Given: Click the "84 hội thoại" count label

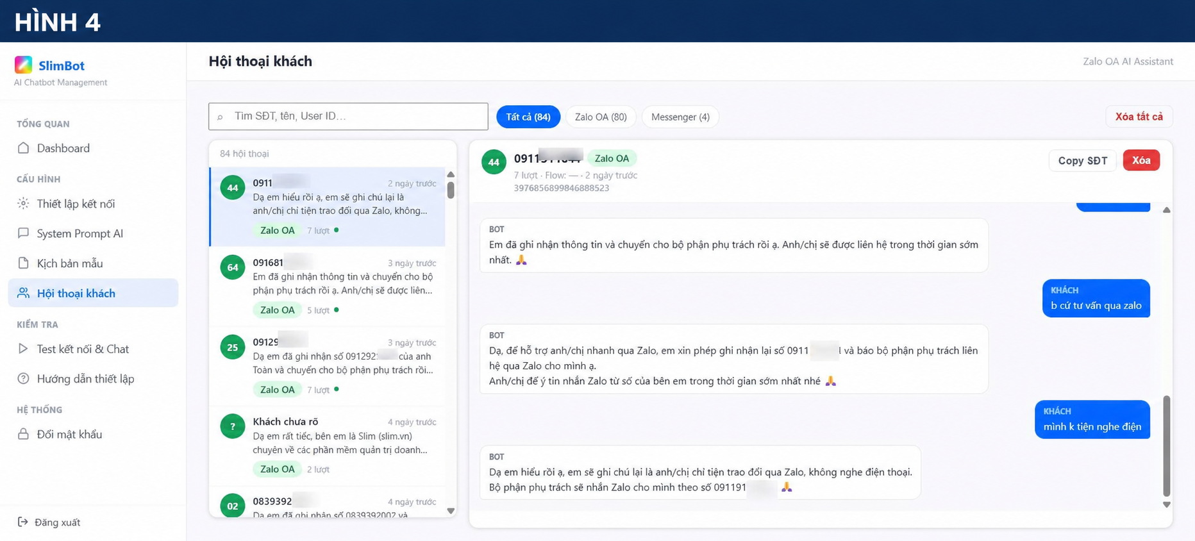Looking at the screenshot, I should click(244, 154).
